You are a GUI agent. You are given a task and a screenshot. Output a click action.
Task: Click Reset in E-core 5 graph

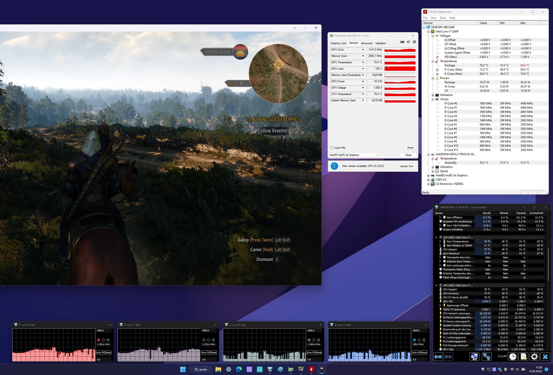424,352
